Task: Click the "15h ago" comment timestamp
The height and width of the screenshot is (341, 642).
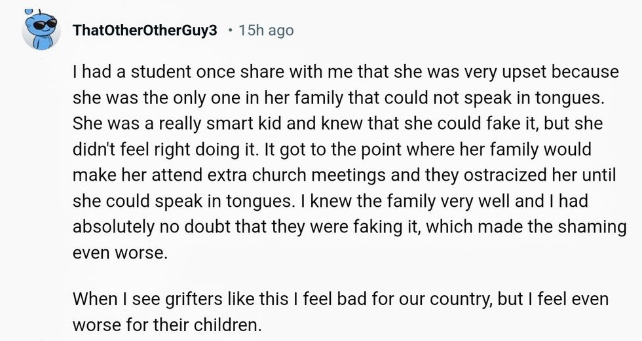Action: point(267,30)
